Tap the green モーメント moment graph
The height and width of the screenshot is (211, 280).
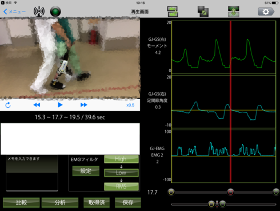pos(223,47)
